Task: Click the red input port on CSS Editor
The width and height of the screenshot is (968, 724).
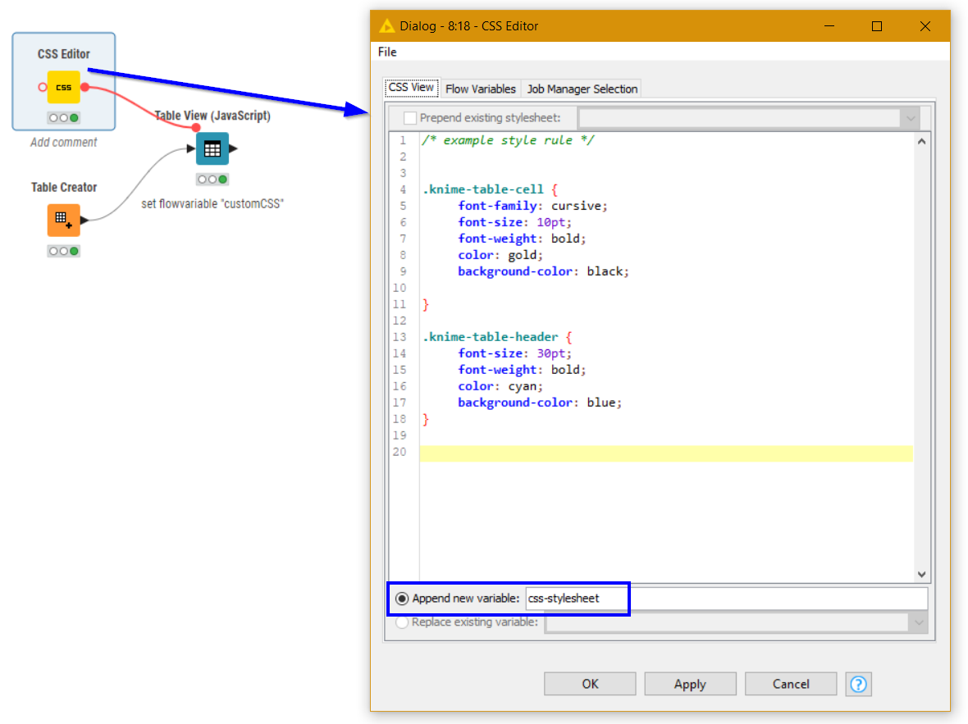Action: 42,86
